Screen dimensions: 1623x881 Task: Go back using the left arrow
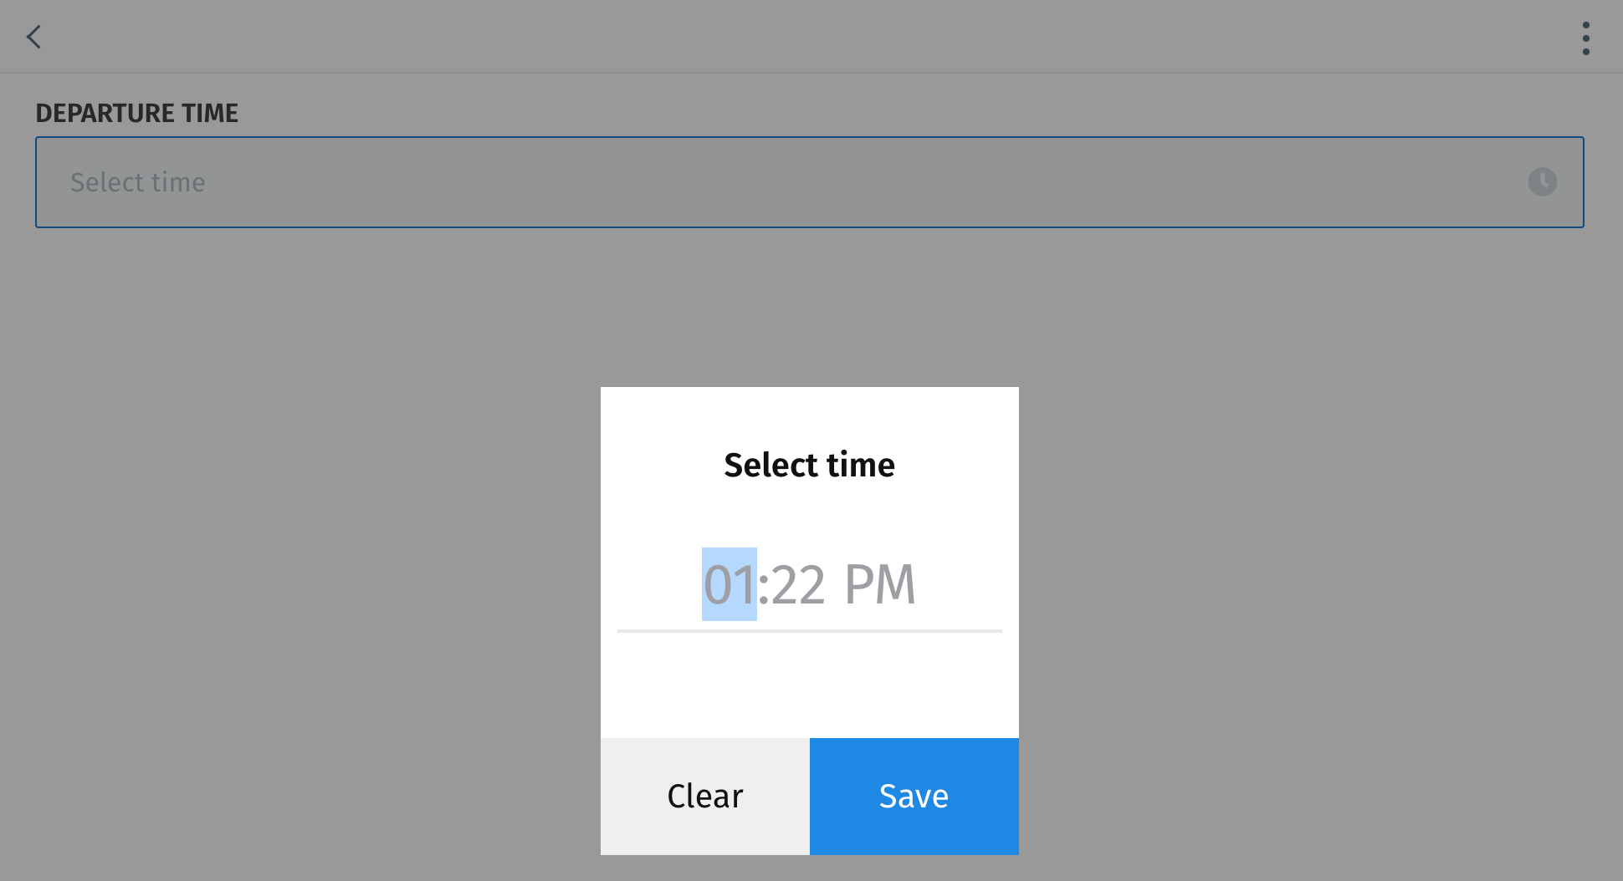34,38
